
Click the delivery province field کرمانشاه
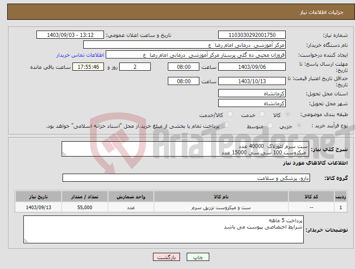click(x=252, y=93)
